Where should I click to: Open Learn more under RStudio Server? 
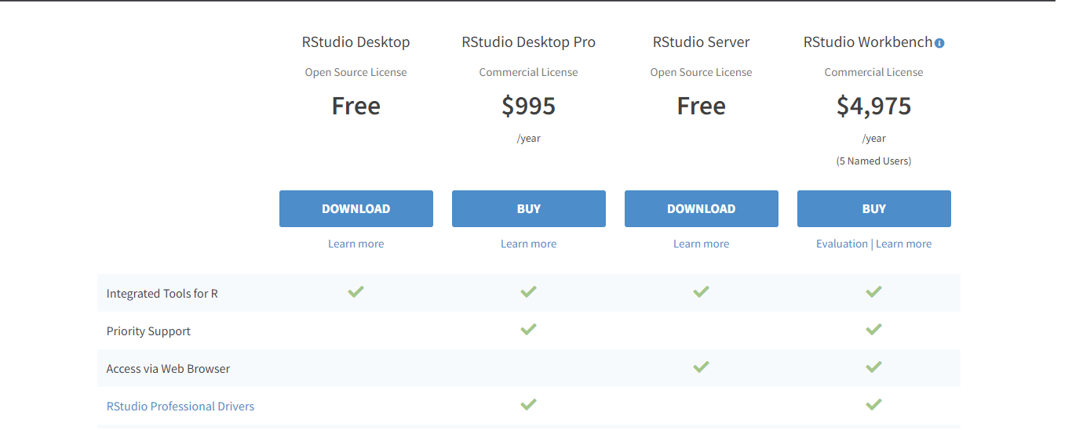point(701,244)
